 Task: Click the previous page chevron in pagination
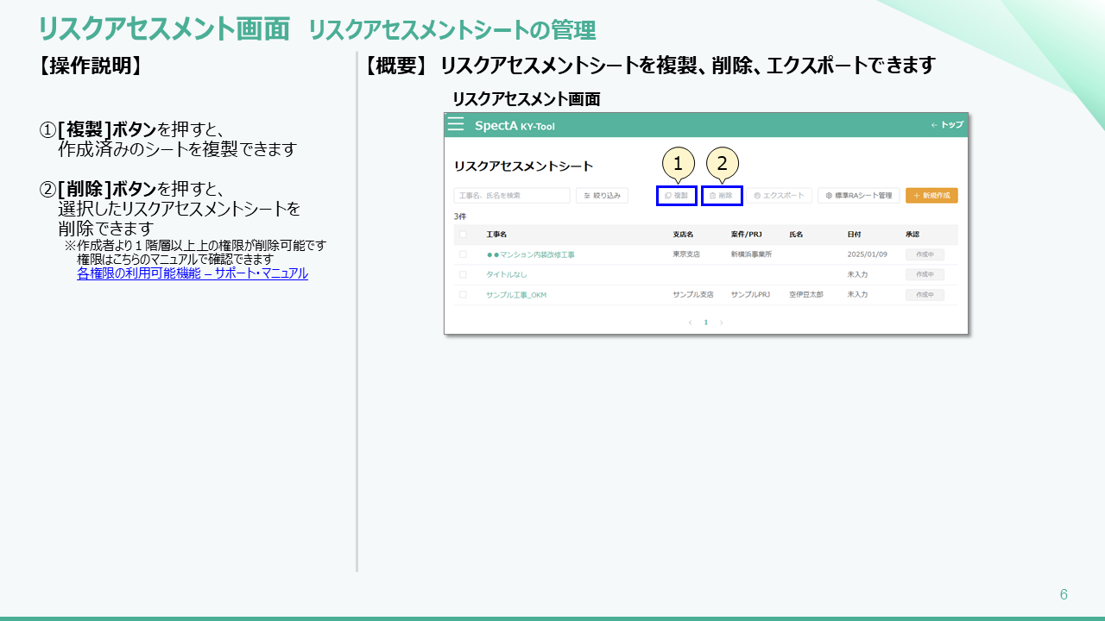click(690, 323)
